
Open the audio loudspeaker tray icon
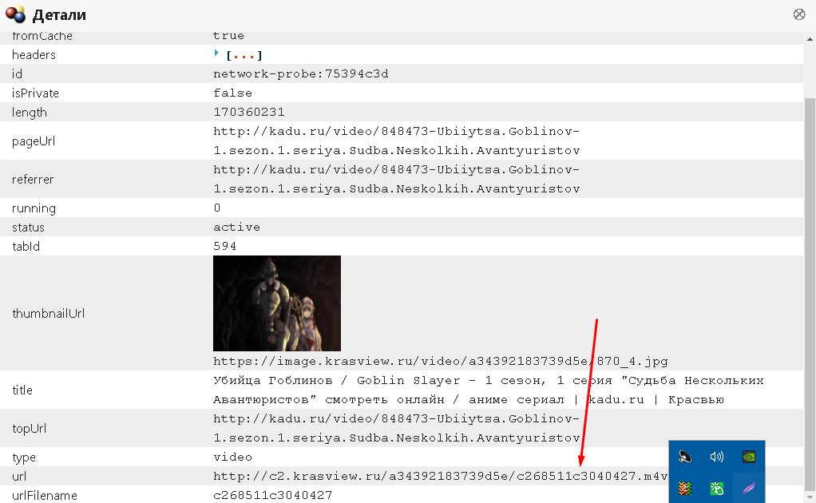(x=685, y=457)
